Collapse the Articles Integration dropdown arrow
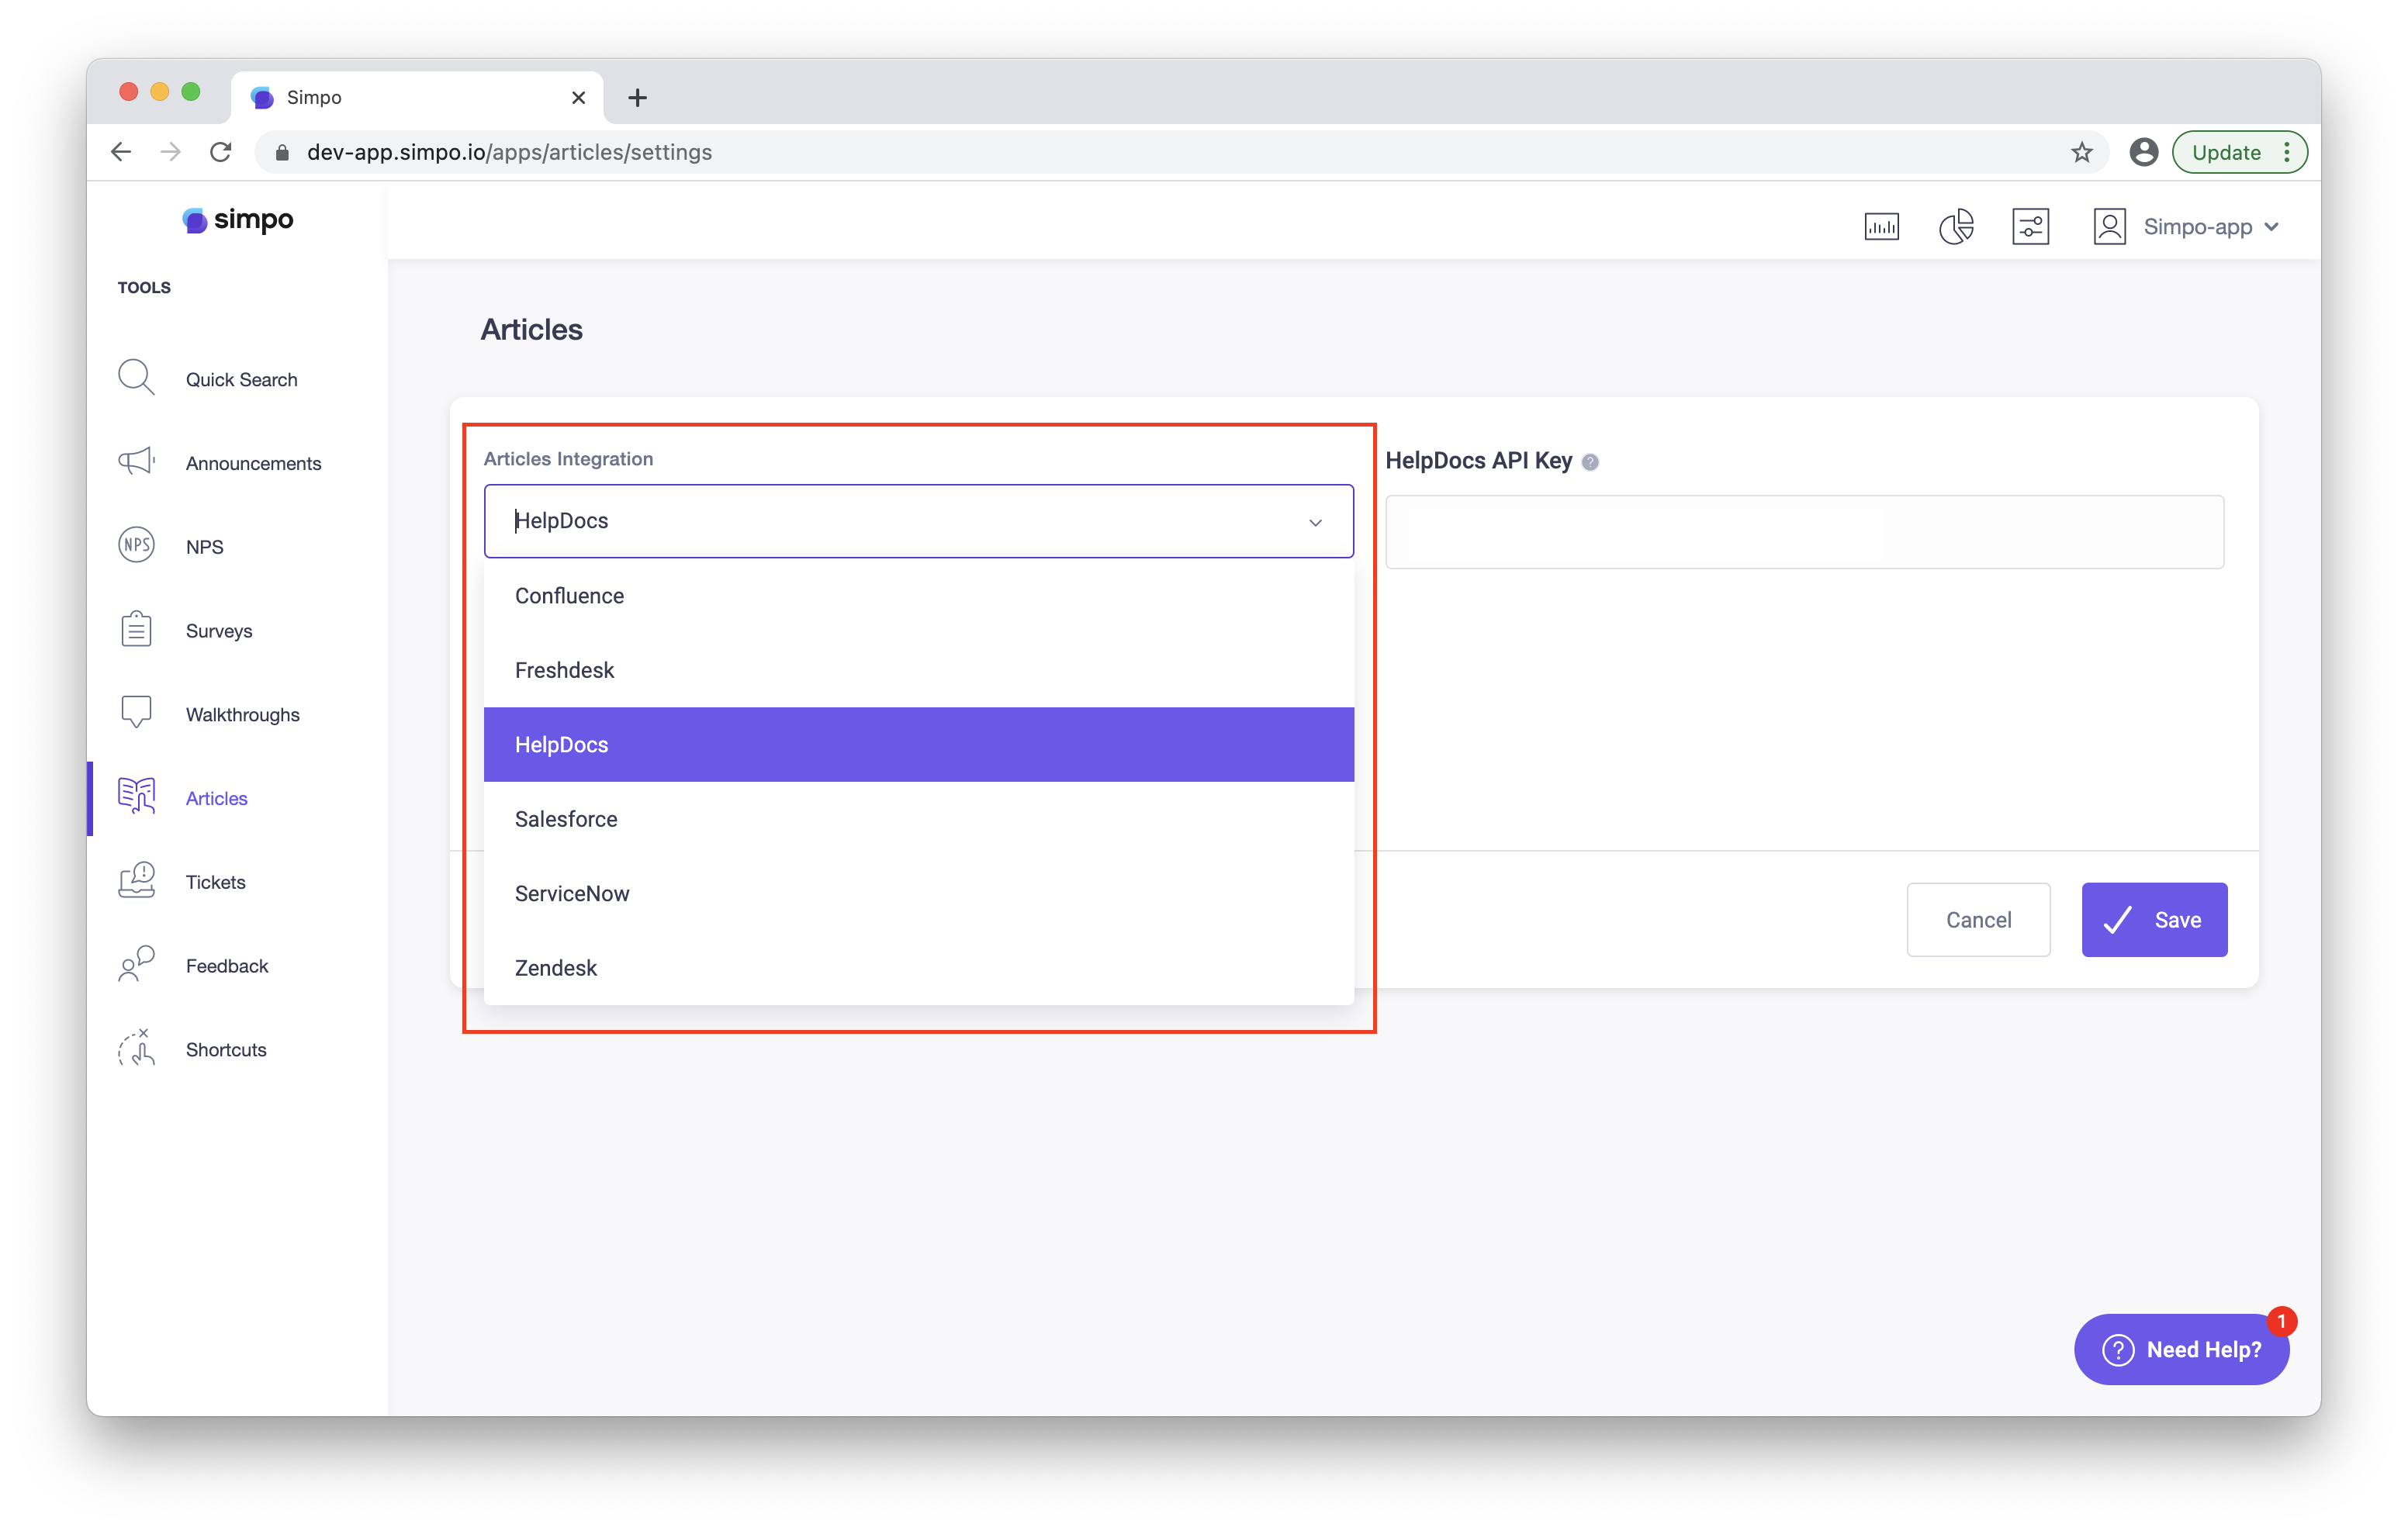The image size is (2408, 1531). (x=1315, y=522)
